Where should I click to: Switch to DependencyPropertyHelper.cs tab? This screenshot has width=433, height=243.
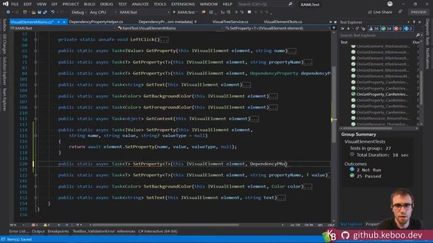[x=96, y=22]
